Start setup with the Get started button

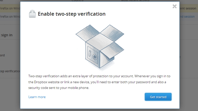[x=158, y=97]
